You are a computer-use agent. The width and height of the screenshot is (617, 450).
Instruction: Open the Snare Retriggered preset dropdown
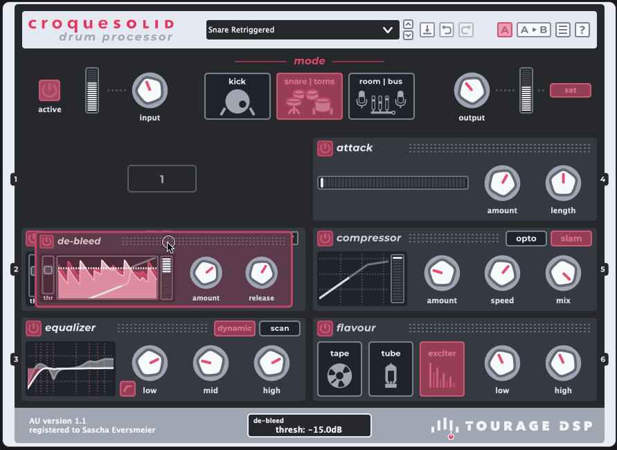301,30
